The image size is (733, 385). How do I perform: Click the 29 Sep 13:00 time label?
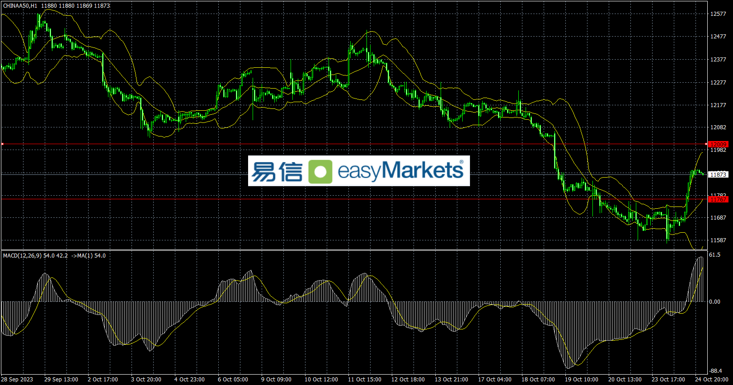[x=61, y=380]
